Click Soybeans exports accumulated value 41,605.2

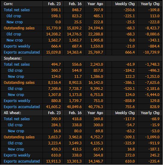click(x=53, y=107)
